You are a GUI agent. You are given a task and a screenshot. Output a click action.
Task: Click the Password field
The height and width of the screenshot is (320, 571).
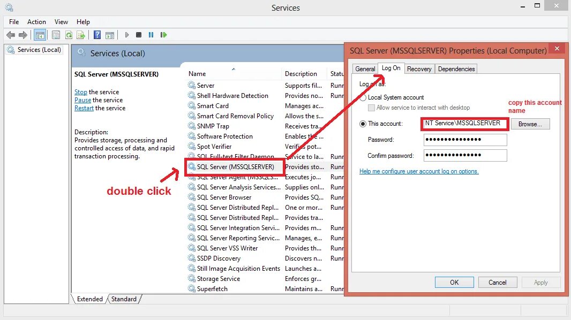(465, 140)
